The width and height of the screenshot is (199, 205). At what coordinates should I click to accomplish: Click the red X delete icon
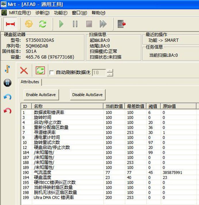pyautogui.click(x=24, y=70)
